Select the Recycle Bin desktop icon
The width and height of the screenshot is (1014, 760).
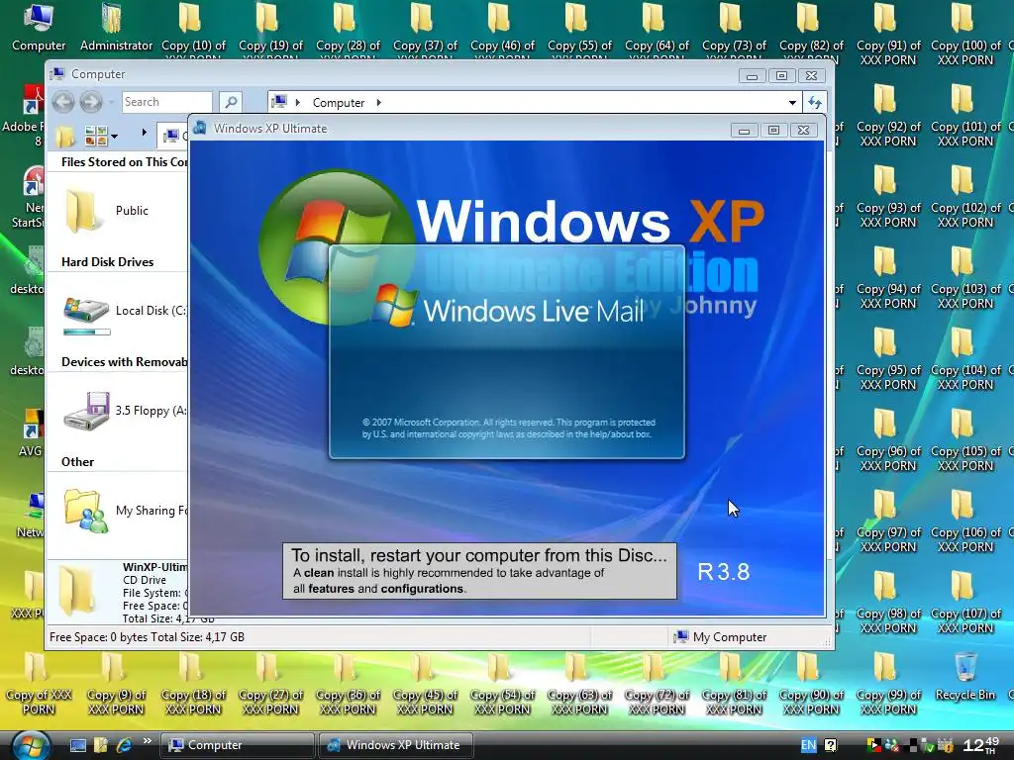click(x=965, y=677)
